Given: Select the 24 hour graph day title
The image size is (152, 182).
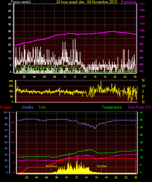Looking at the screenshot, I should click(x=86, y=2).
